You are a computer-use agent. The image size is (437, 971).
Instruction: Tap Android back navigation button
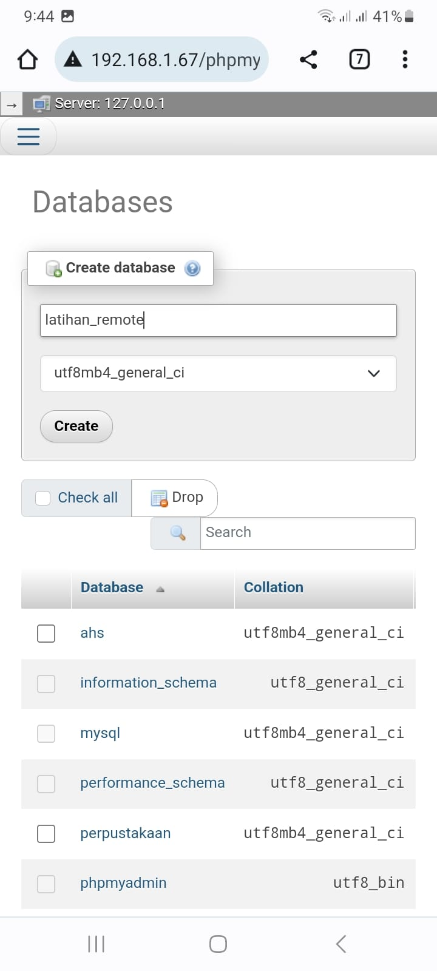341,944
